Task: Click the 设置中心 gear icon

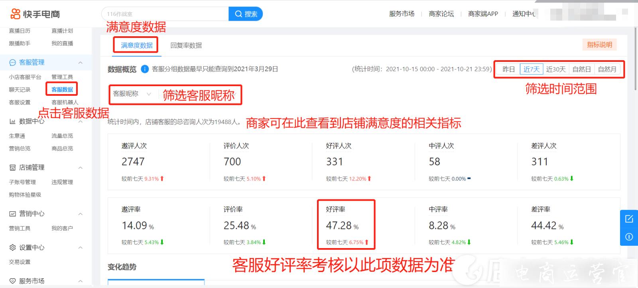Action: (12, 248)
